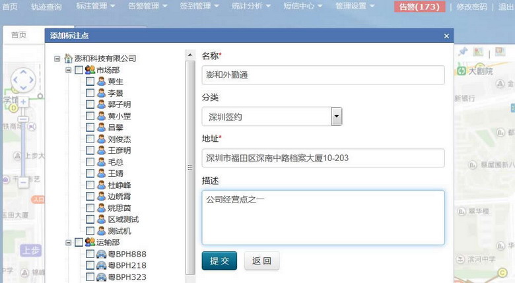Click the car icon beside 粤BPH888

coord(102,254)
